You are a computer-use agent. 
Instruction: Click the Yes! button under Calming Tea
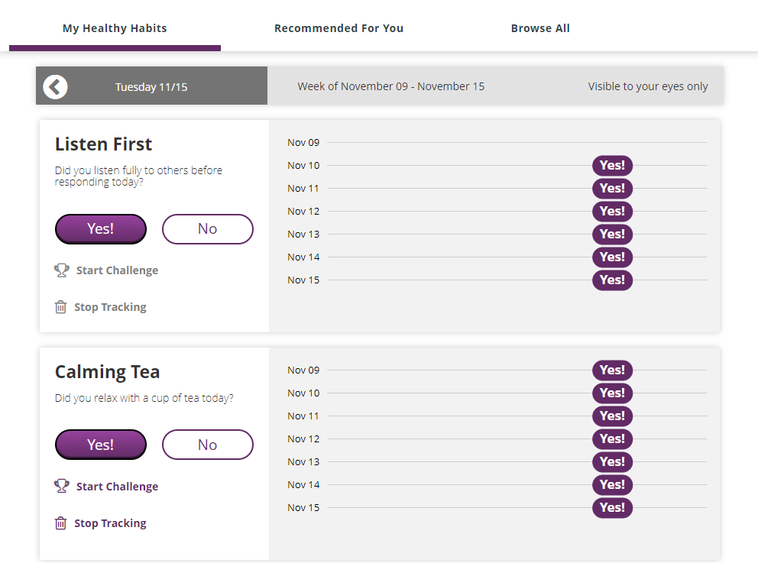pyautogui.click(x=100, y=444)
